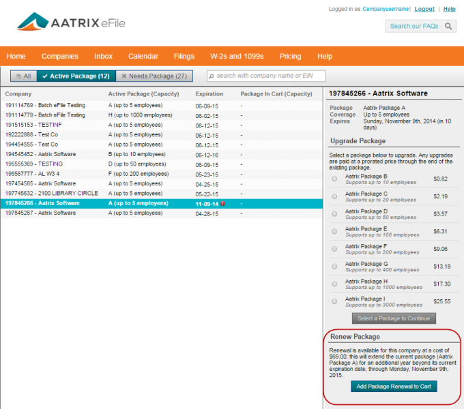Open W-2s and 1099s menu

tap(237, 56)
